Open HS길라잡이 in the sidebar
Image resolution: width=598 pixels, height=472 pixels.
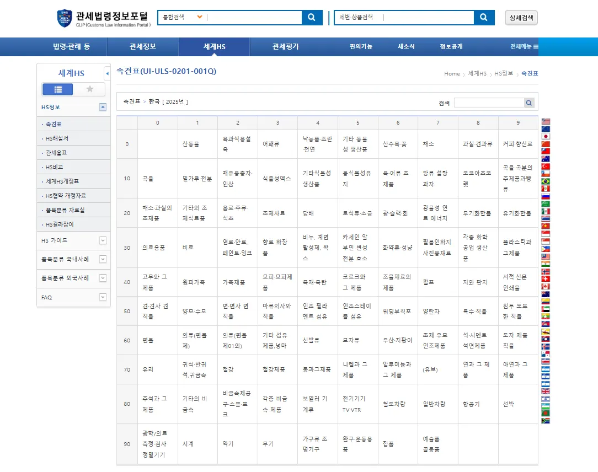[60, 224]
